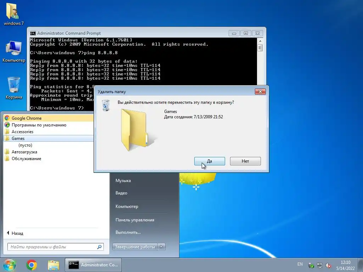Image resolution: width=363 pixels, height=272 pixels.
Task: Click the magnifier icon in the search box
Action: [99, 247]
